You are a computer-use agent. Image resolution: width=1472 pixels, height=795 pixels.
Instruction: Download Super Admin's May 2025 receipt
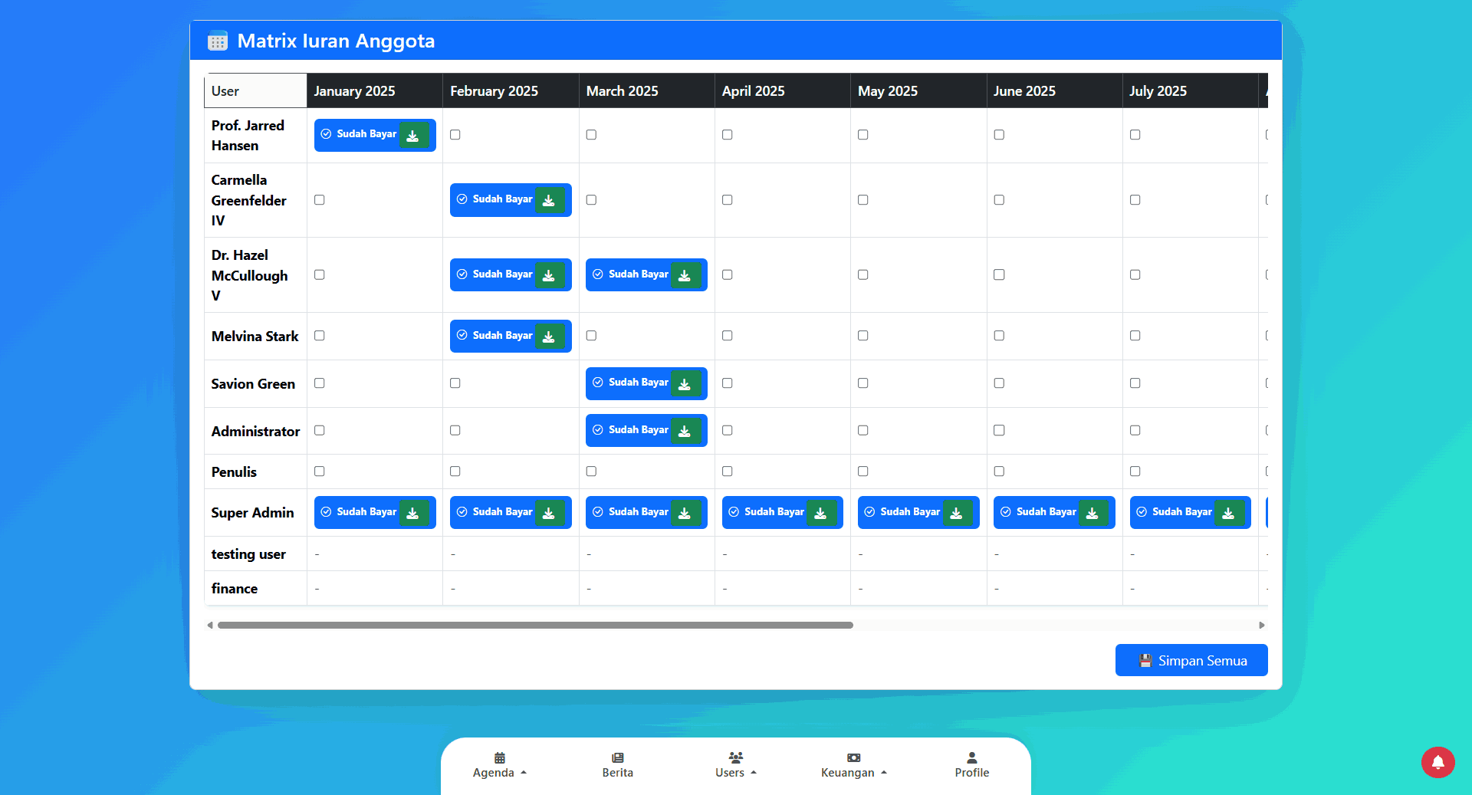[956, 514]
